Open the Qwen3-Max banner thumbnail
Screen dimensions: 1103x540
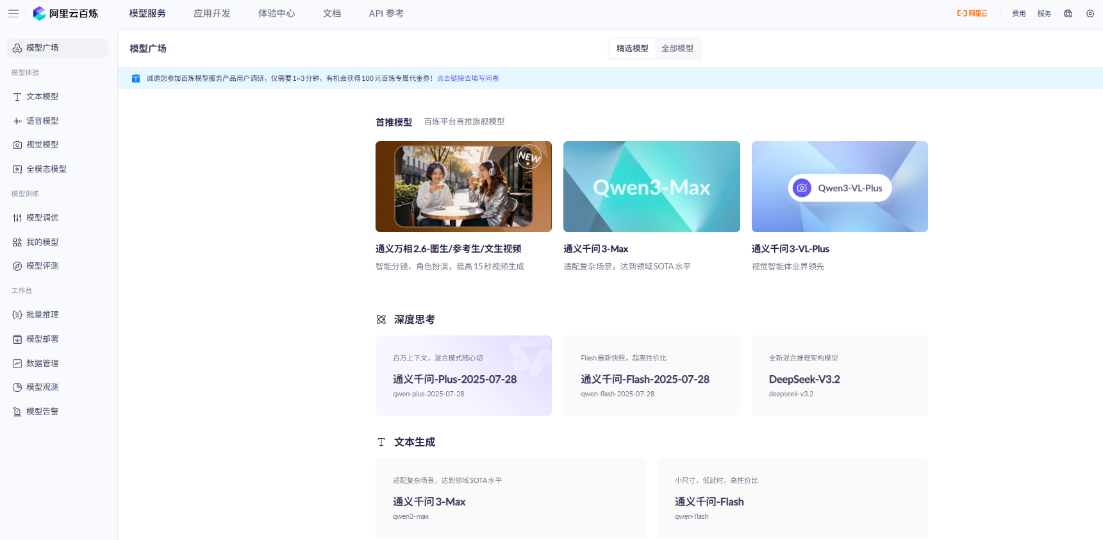(652, 187)
